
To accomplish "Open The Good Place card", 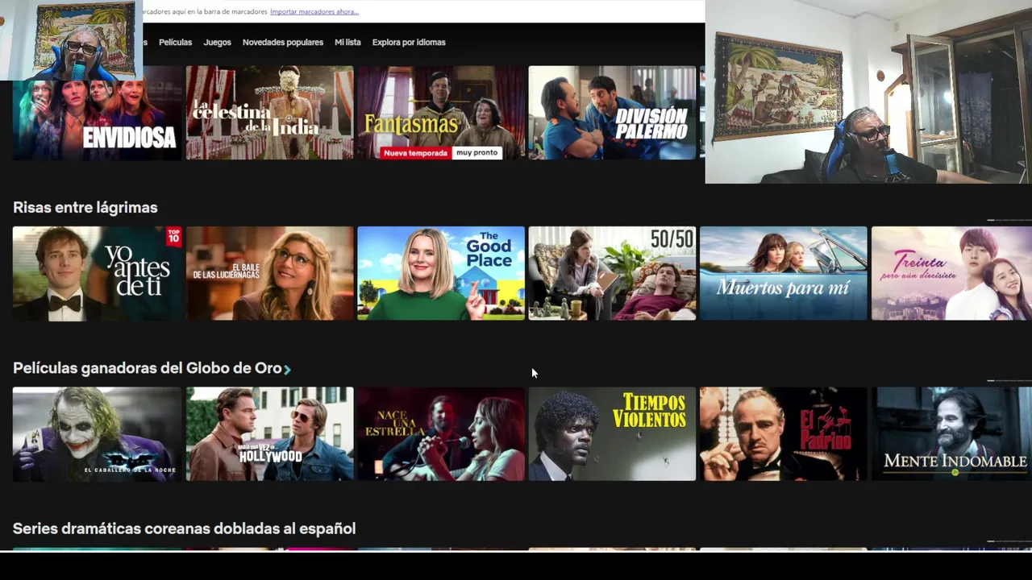I will pyautogui.click(x=441, y=273).
